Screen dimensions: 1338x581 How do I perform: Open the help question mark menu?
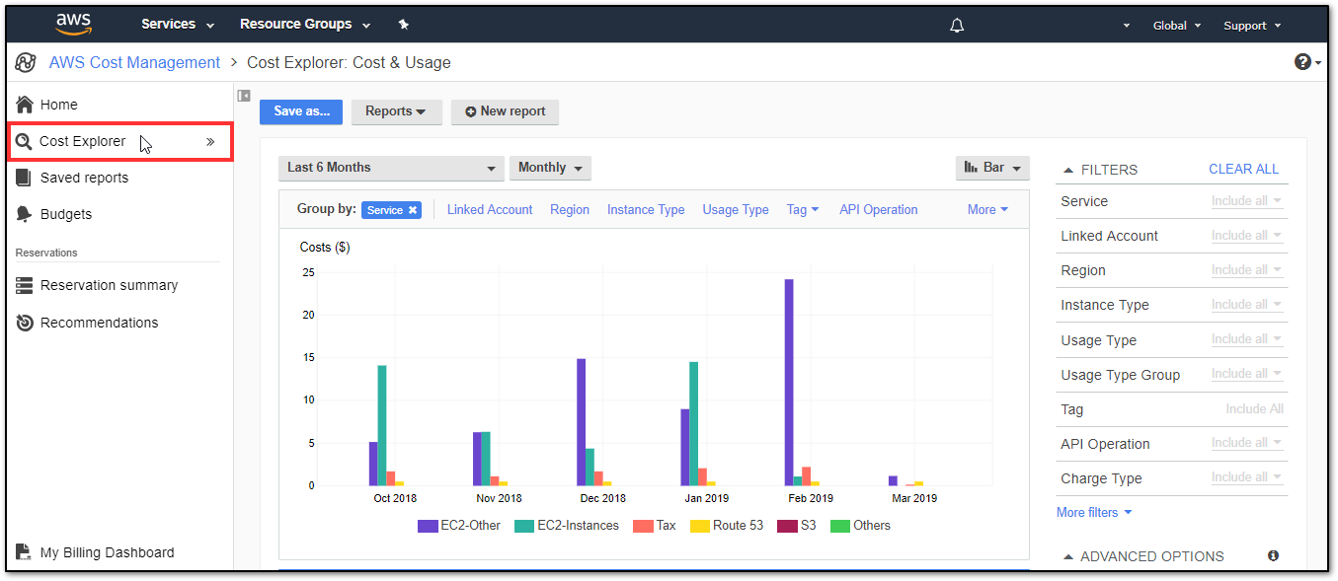pos(1307,62)
